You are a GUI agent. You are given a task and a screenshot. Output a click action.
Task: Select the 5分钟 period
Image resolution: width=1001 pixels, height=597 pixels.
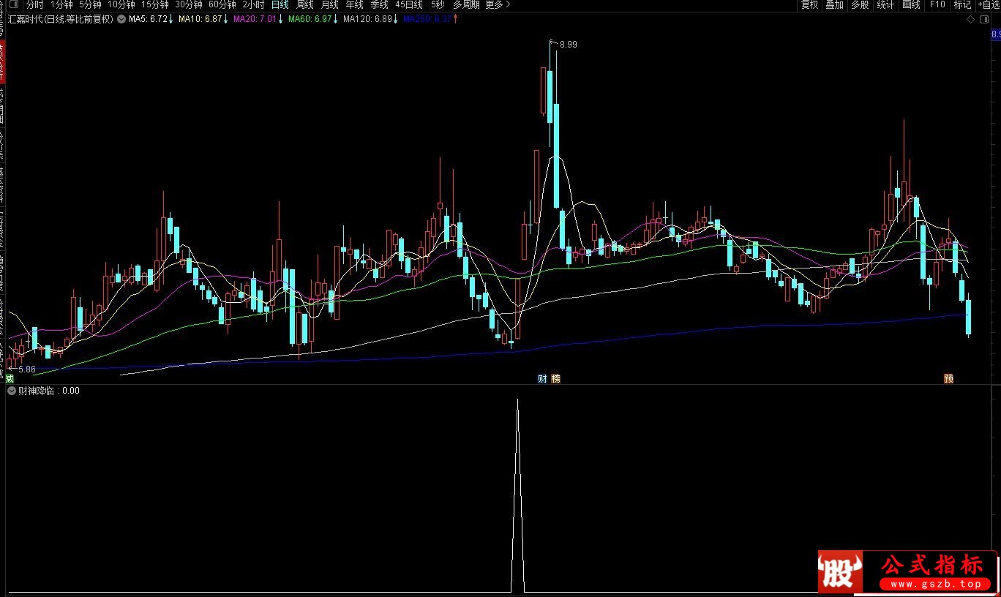[x=90, y=4]
